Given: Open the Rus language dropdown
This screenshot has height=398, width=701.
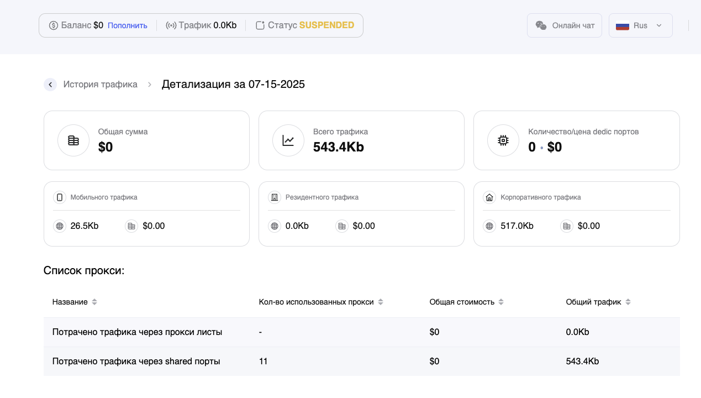Looking at the screenshot, I should click(641, 25).
